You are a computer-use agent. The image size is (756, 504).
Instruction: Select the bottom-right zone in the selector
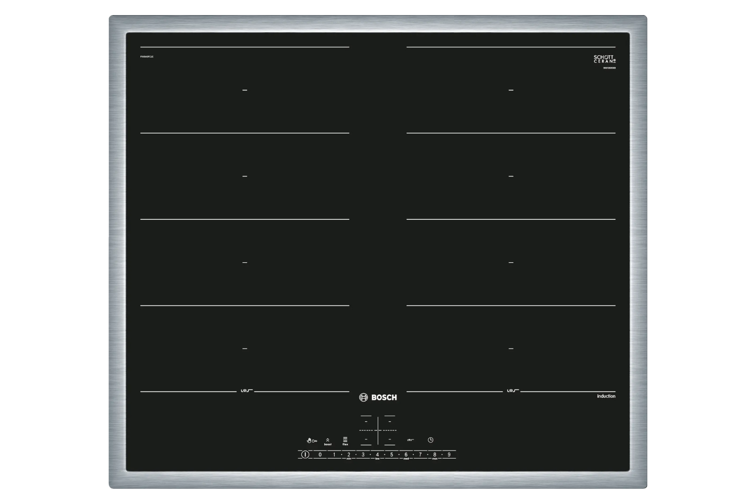390,439
